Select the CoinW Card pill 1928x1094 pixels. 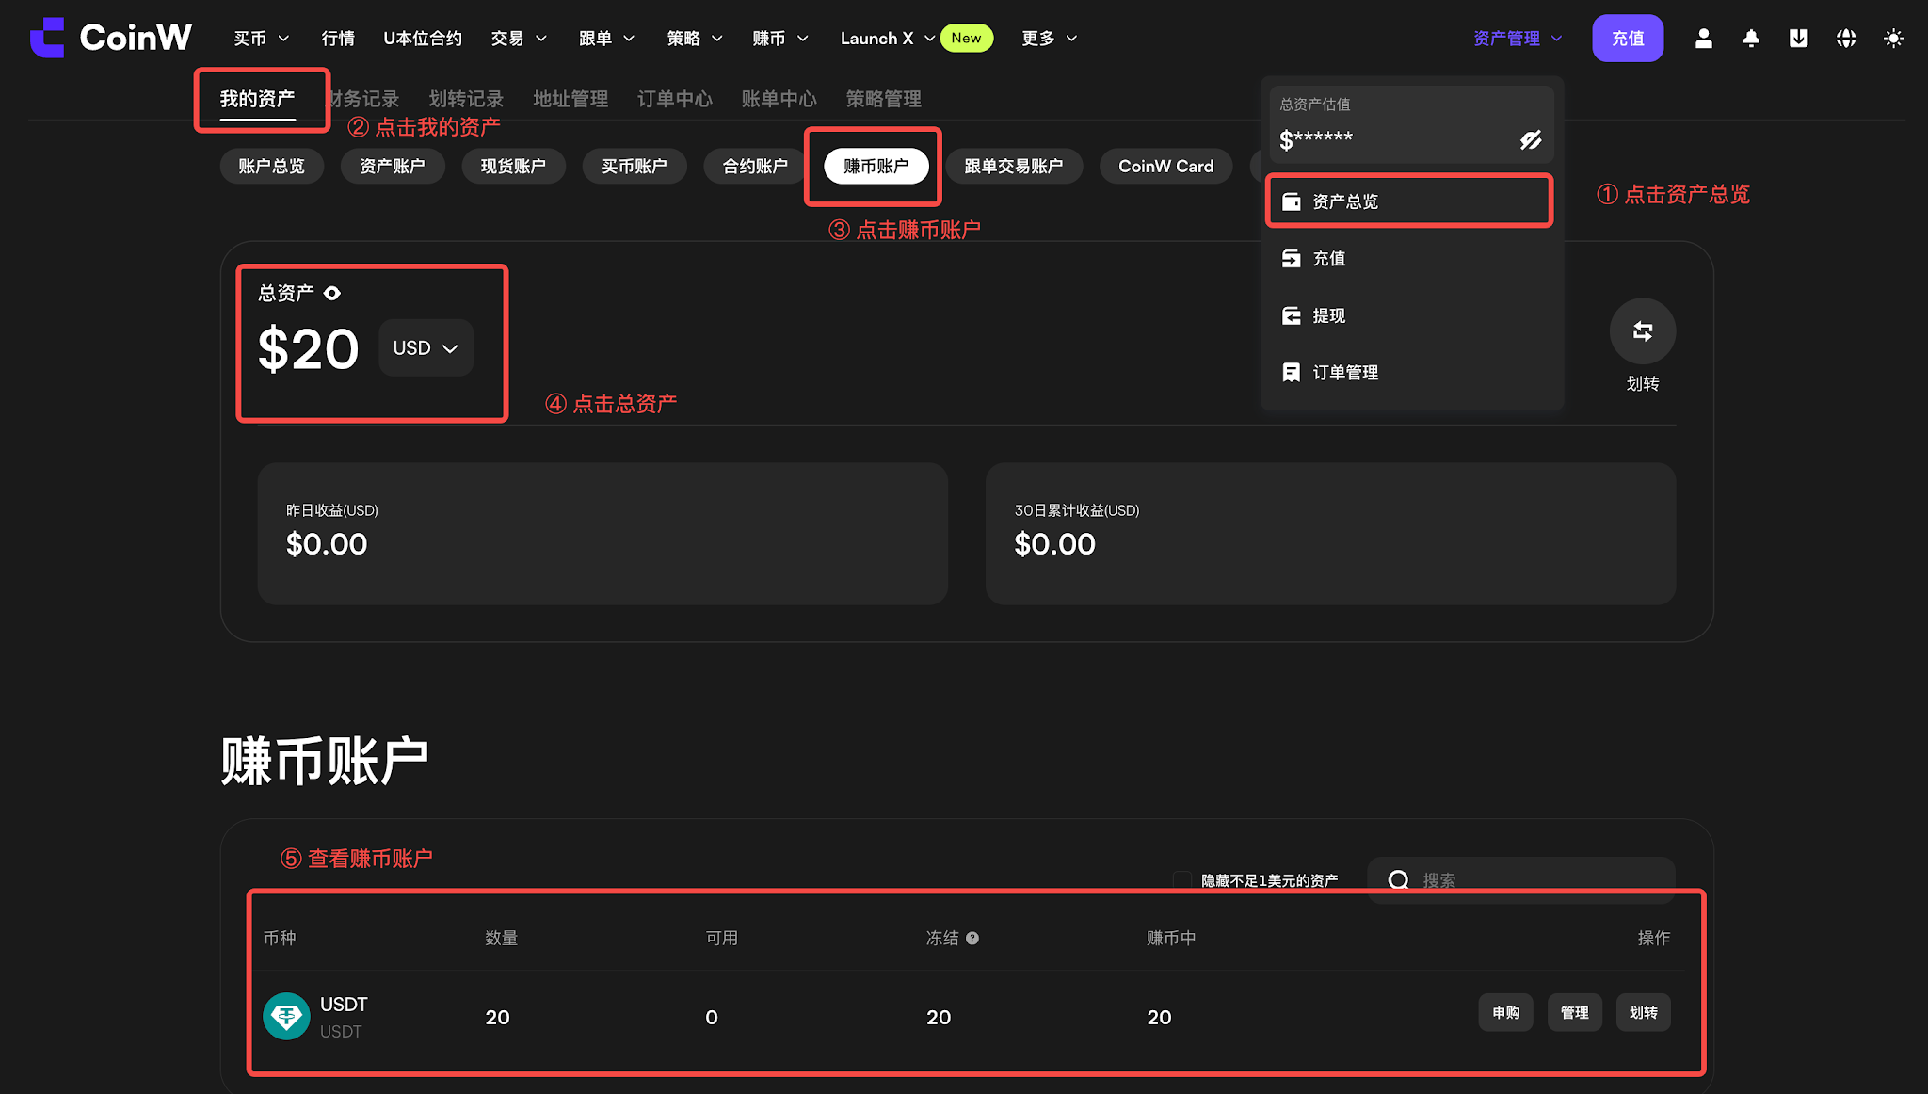pyautogui.click(x=1165, y=167)
